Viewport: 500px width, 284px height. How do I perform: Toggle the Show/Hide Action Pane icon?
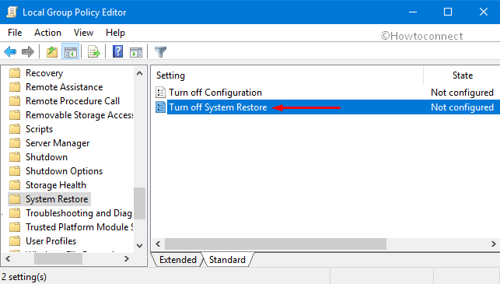pyautogui.click(x=136, y=51)
